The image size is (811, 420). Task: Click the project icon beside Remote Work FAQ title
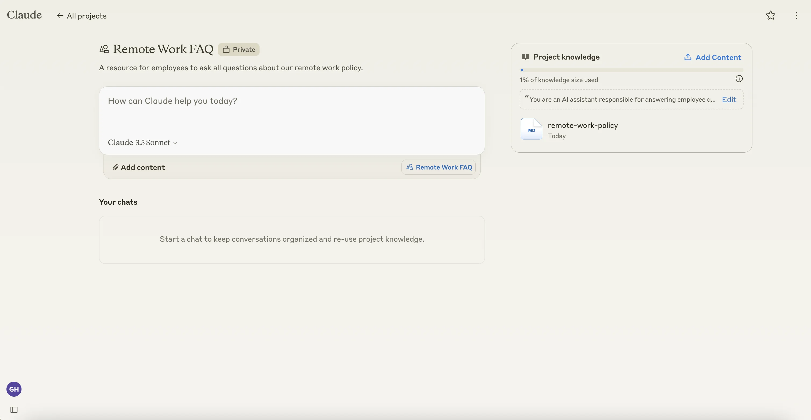coord(104,49)
